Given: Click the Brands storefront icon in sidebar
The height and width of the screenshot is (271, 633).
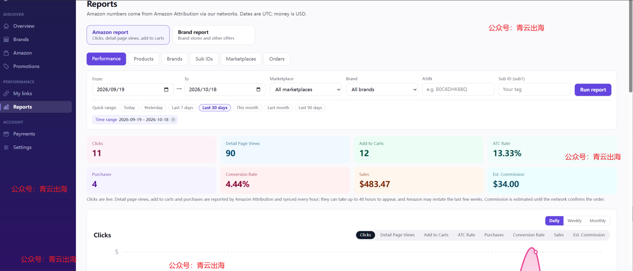Looking at the screenshot, I should (x=6, y=40).
